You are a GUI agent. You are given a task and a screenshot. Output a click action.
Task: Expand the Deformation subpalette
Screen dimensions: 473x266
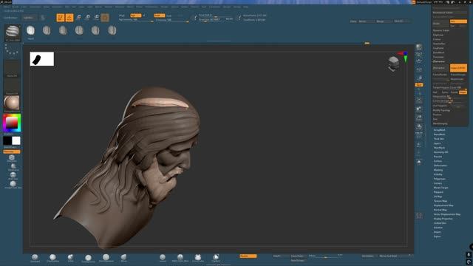point(440,166)
